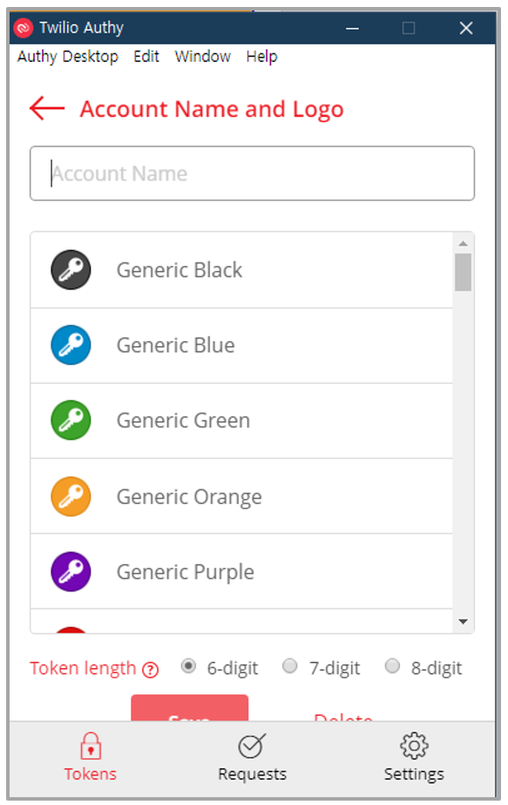Select the Generic Black key icon
The image size is (508, 805).
[x=71, y=269]
